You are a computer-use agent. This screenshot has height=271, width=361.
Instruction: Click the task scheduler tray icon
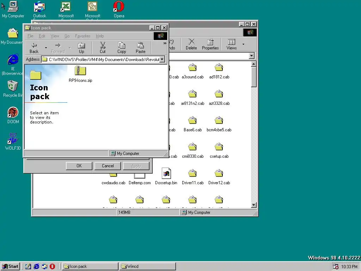point(336,267)
